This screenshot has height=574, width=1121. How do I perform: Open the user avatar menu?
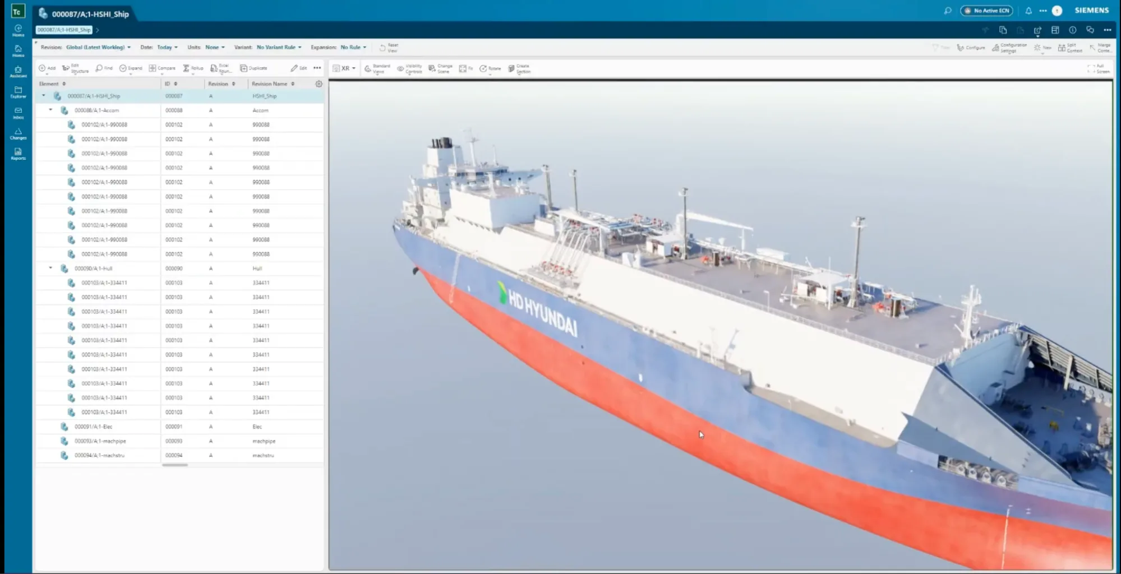pos(1057,11)
